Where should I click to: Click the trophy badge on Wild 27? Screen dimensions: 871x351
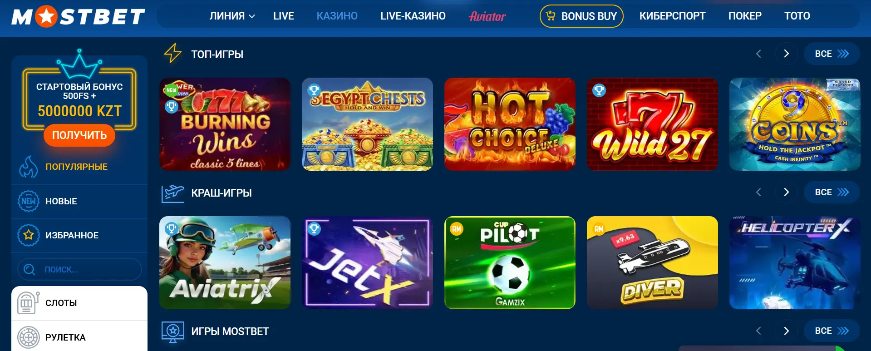[599, 90]
